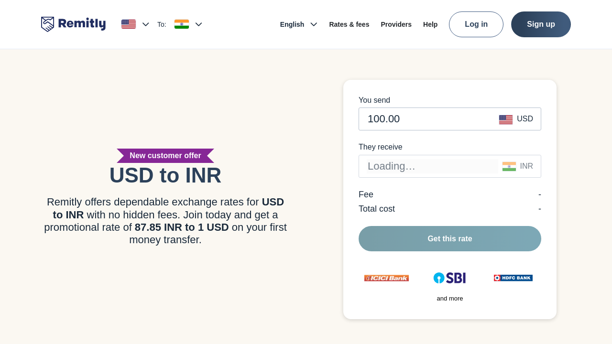Click the INR flag in receive field
612x344 pixels.
click(x=509, y=166)
